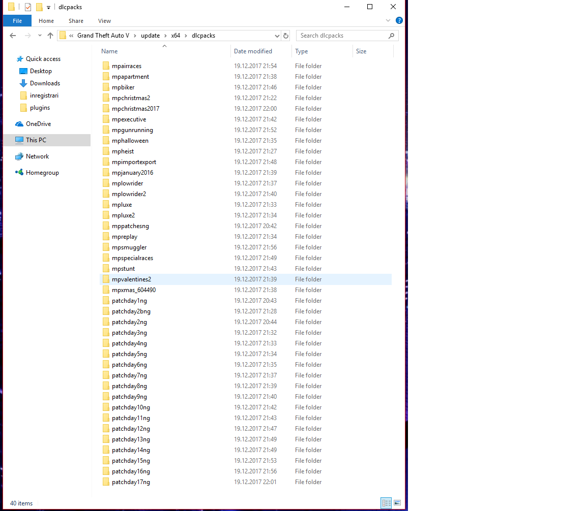This screenshot has height=511, width=586.
Task: Switch to the Home ribbon tab
Action: [46, 21]
